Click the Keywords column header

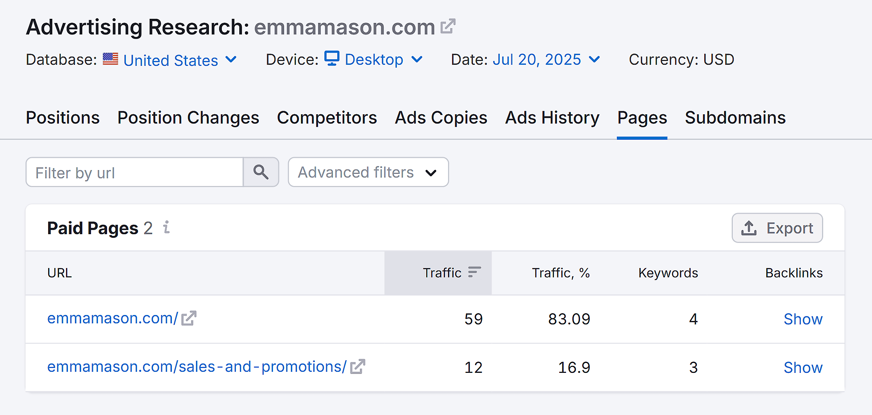click(x=668, y=272)
